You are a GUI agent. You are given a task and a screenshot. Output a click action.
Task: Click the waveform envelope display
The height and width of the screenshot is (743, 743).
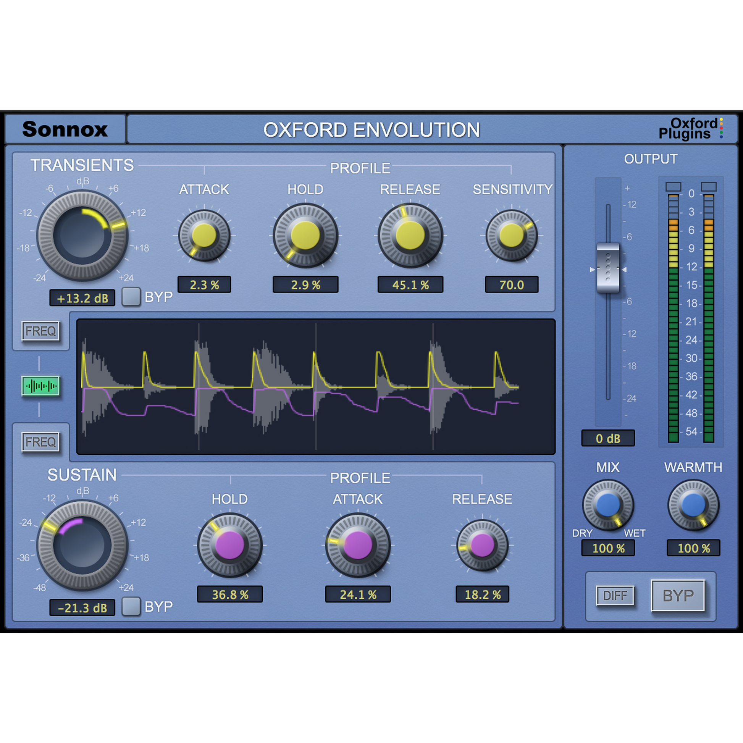pyautogui.click(x=316, y=386)
